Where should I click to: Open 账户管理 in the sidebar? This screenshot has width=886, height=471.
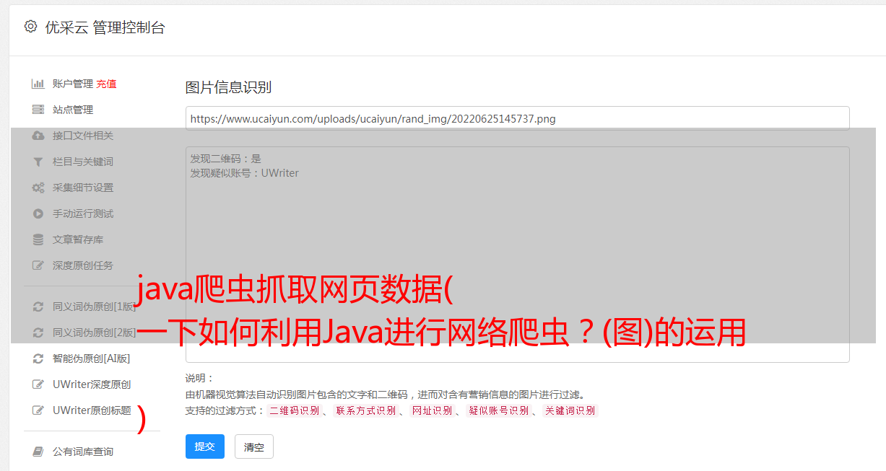coord(73,84)
